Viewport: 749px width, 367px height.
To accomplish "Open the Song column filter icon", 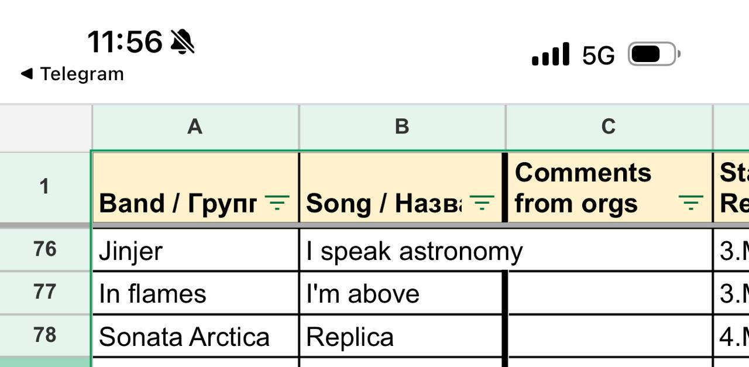I will (482, 203).
